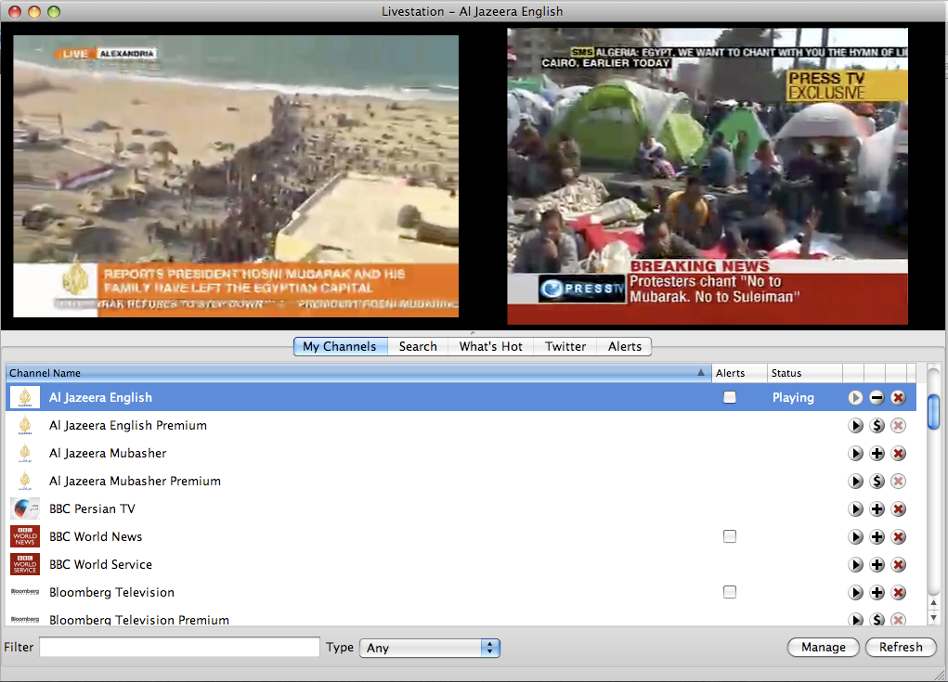Remove BBC World Service with red X
The width and height of the screenshot is (948, 682).
point(899,564)
